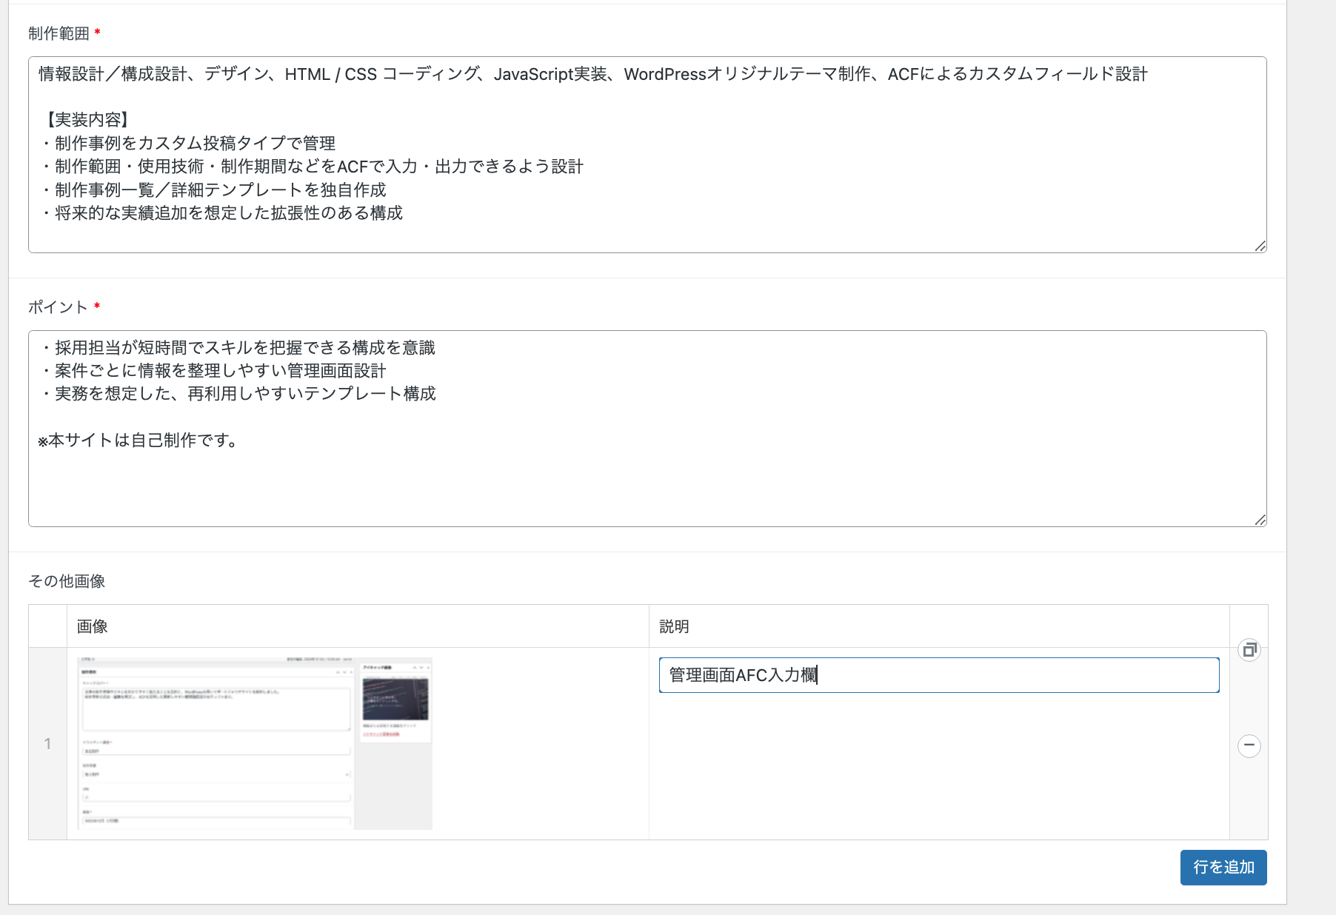
Task: Click the ポイント textarea resize handle
Action: (x=1260, y=520)
